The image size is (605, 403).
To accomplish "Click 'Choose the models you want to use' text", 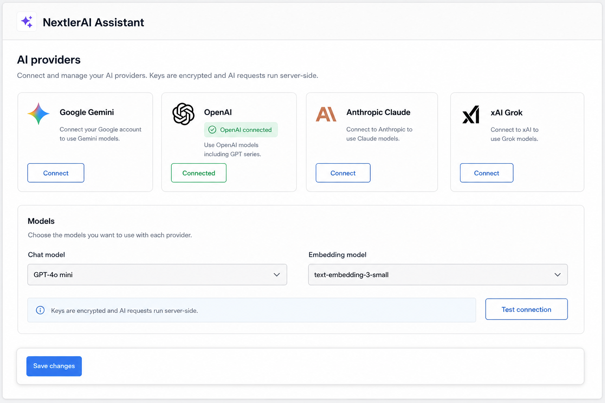I will click(110, 235).
